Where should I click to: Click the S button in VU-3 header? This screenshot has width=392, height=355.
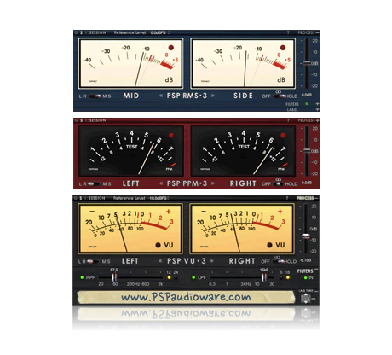click(80, 198)
